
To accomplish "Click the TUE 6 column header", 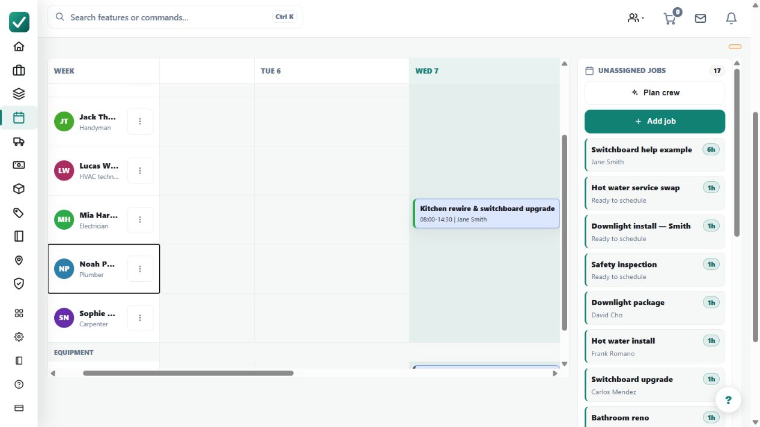I will click(332, 71).
